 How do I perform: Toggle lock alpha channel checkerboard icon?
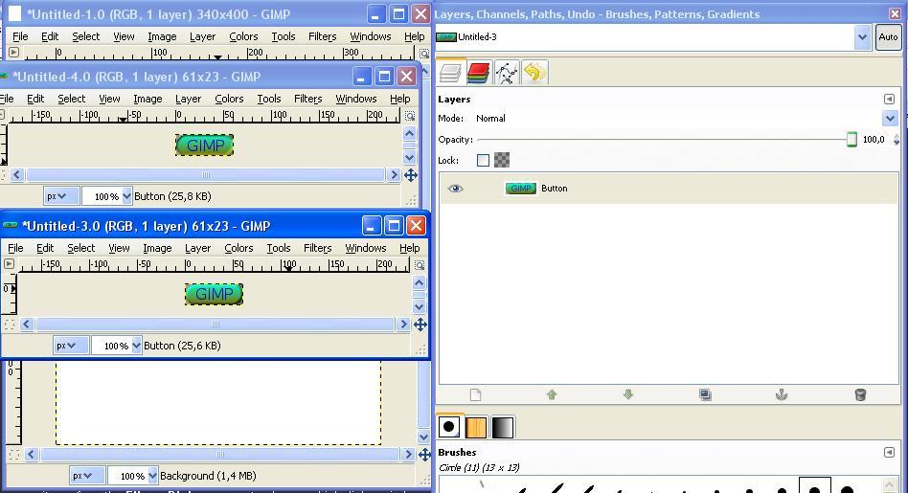point(502,160)
